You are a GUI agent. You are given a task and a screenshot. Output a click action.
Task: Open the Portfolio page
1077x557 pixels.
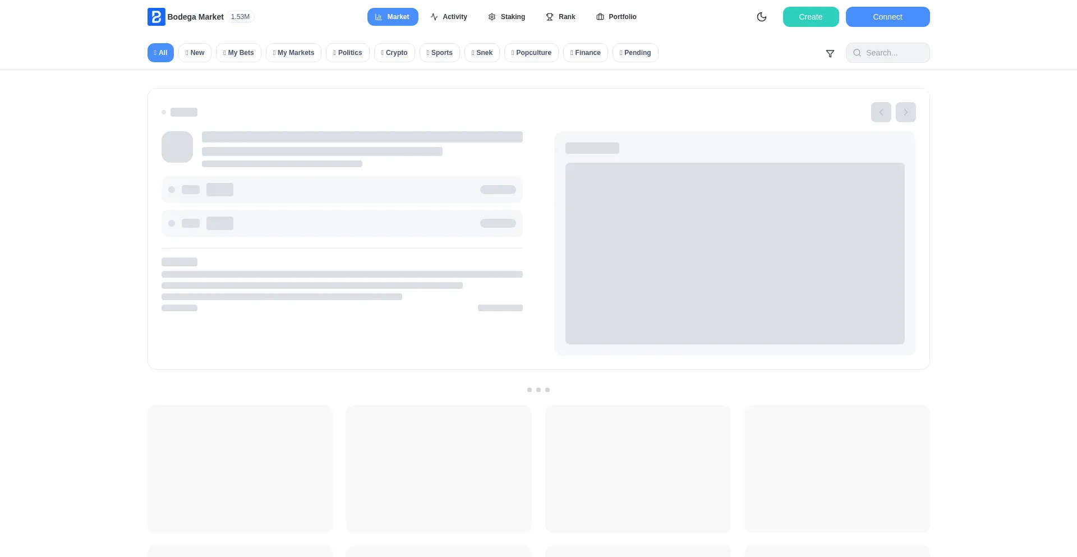(616, 17)
